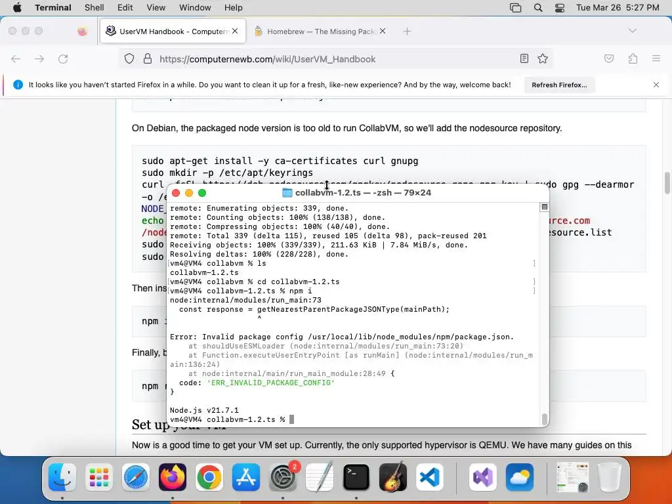Screen dimensions: 672x504
Task: Open a new Firefox tab
Action: 407,31
